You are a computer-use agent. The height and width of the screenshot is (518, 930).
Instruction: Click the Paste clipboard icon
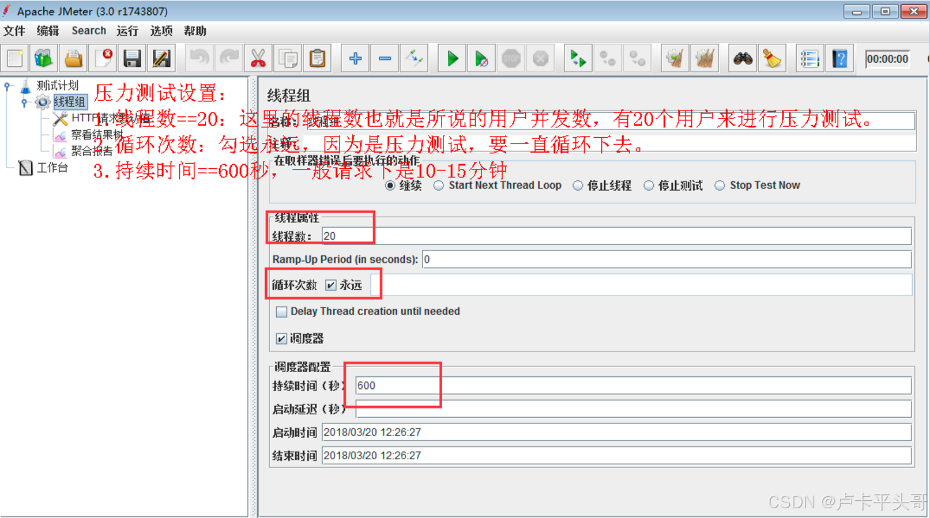click(x=317, y=58)
